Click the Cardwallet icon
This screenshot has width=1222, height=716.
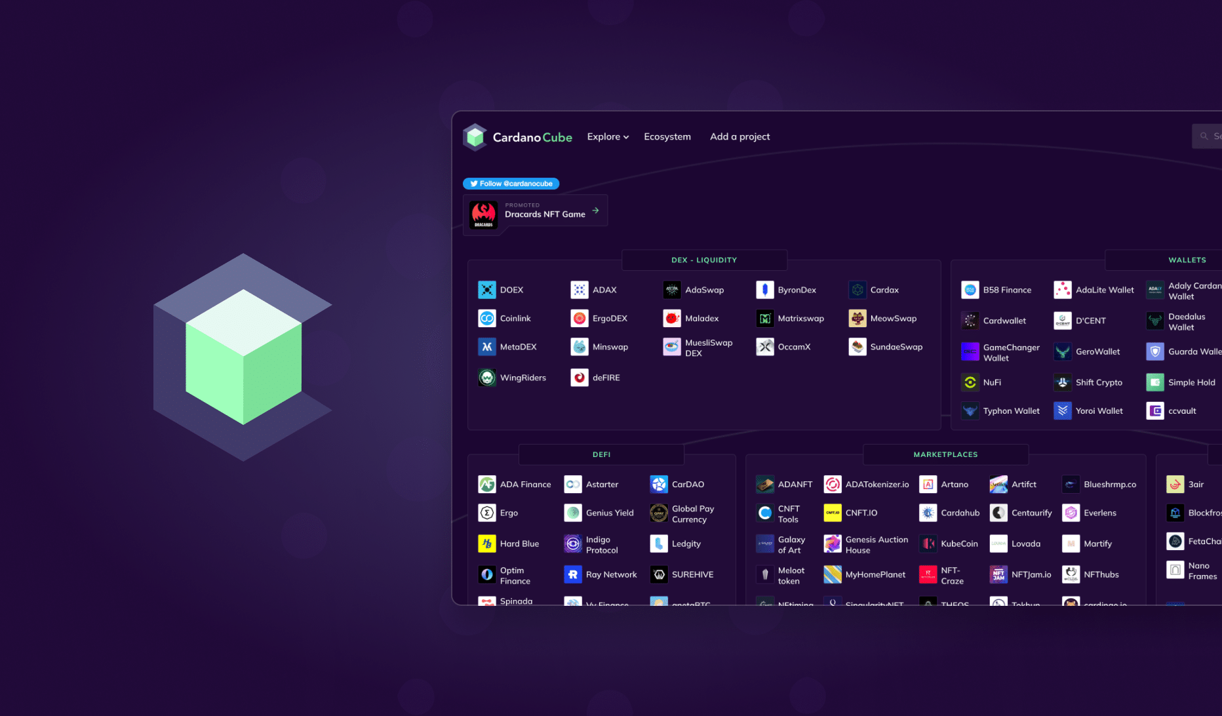[970, 321]
